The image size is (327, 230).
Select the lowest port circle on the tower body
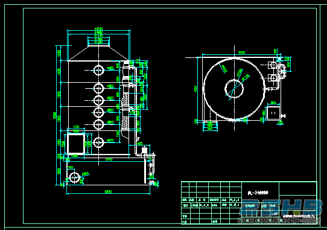98,142
